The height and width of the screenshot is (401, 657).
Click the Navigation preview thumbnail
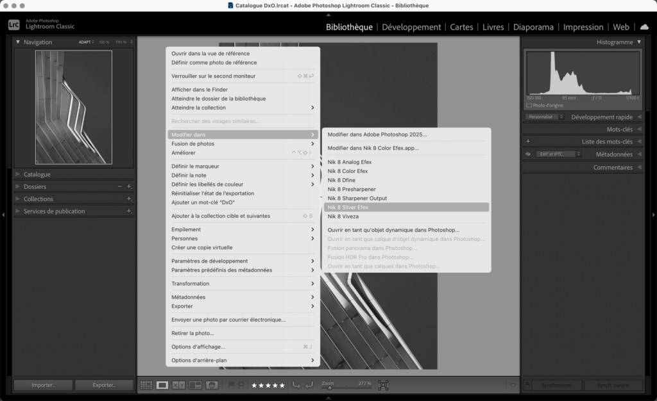click(74, 108)
